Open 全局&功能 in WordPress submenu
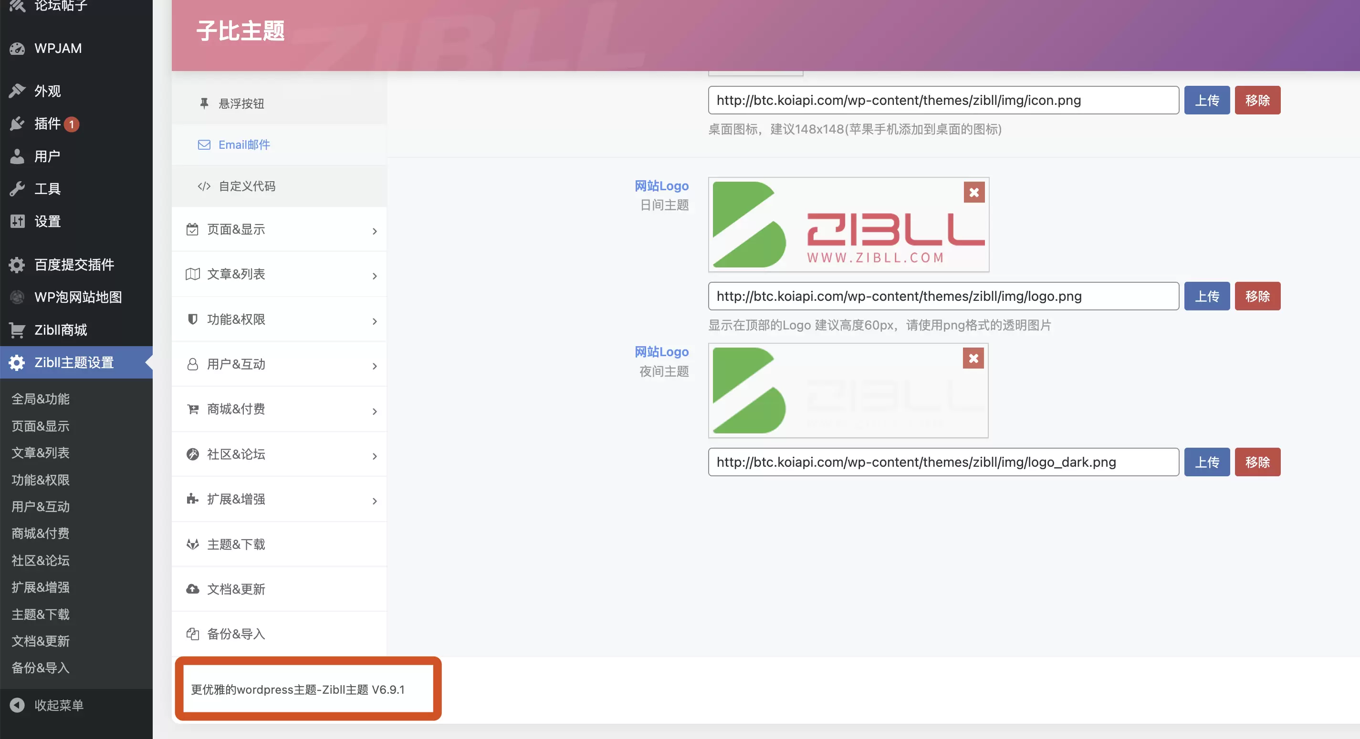Viewport: 1360px width, 739px height. pyautogui.click(x=41, y=400)
